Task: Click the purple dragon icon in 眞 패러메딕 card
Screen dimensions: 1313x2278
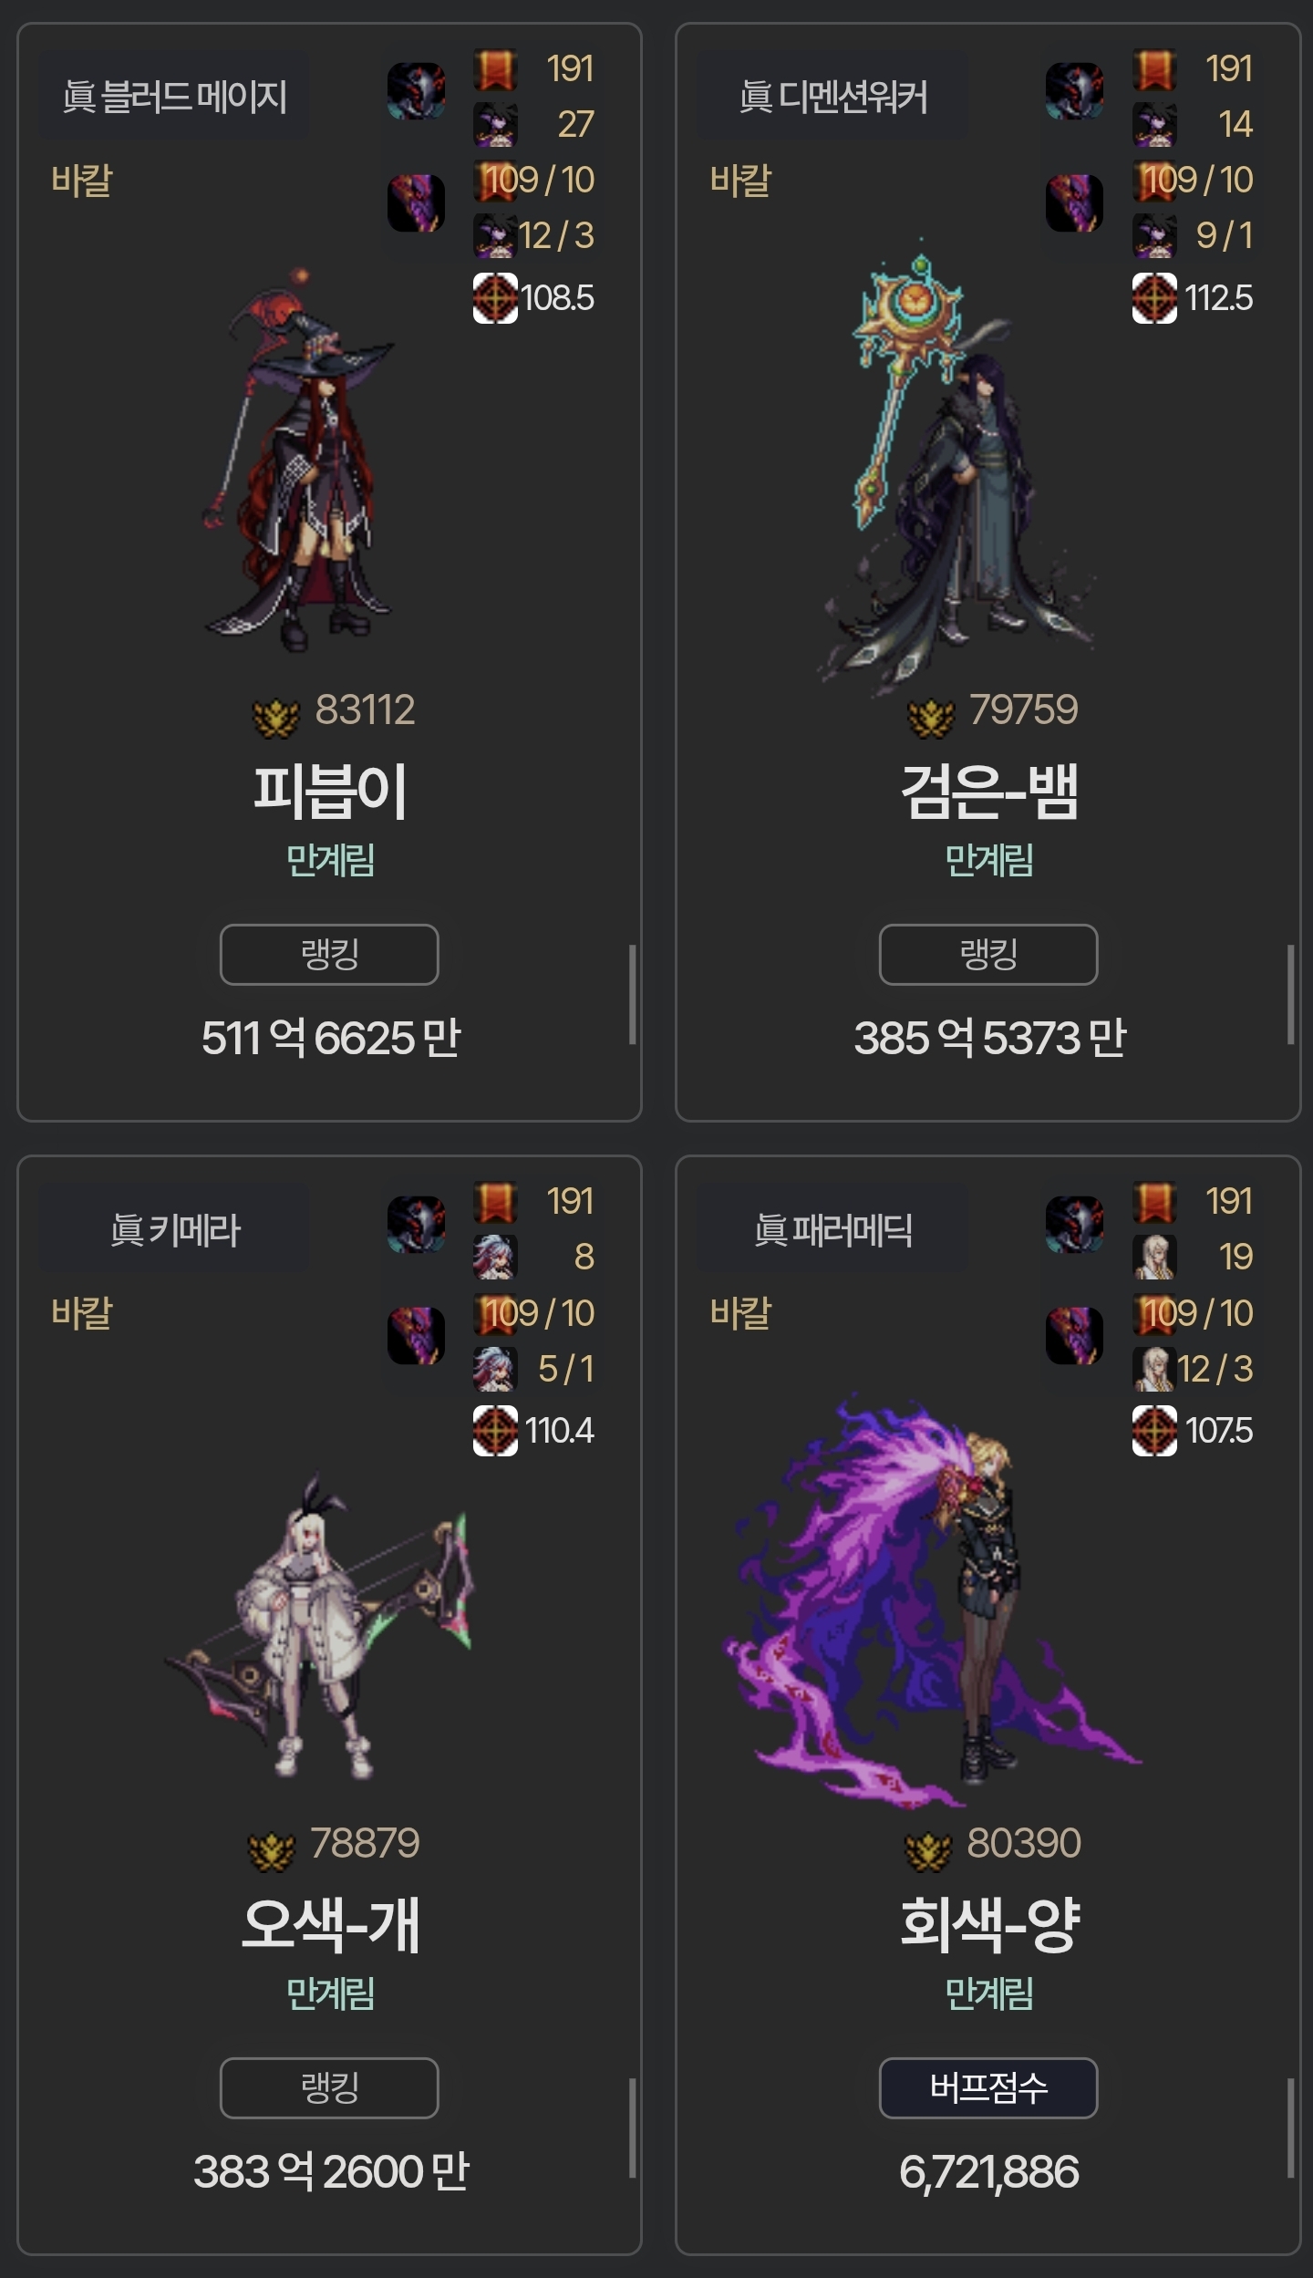Action: click(1074, 1336)
